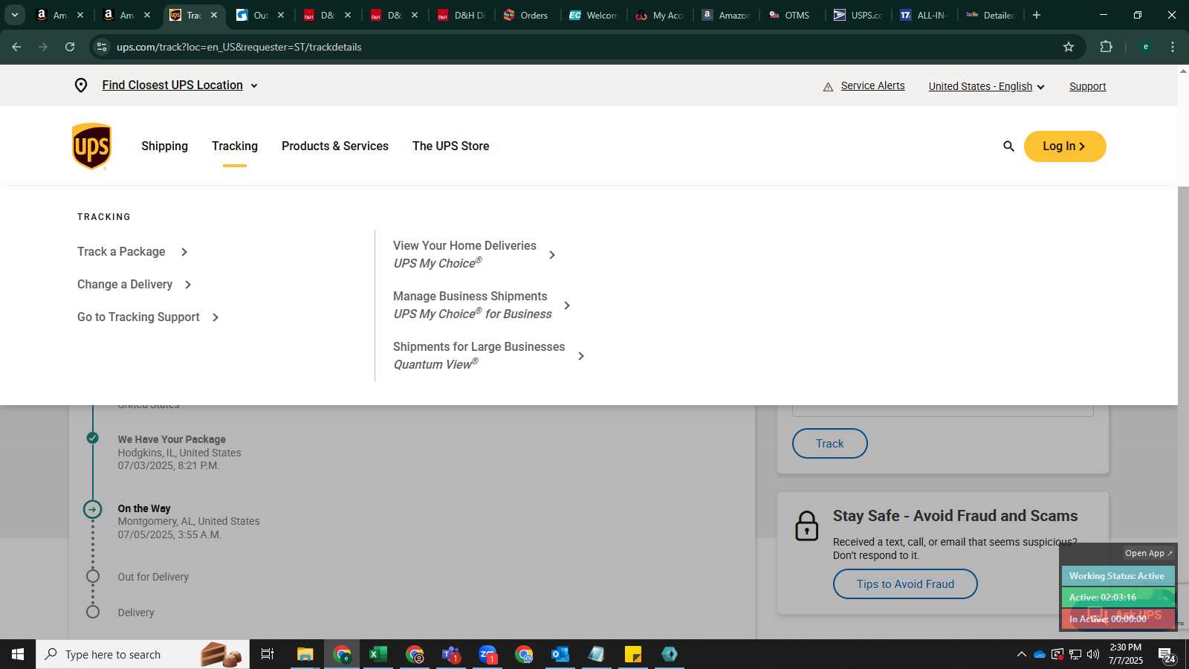
Task: Switch to the USPS.com tab
Action: click(858, 15)
